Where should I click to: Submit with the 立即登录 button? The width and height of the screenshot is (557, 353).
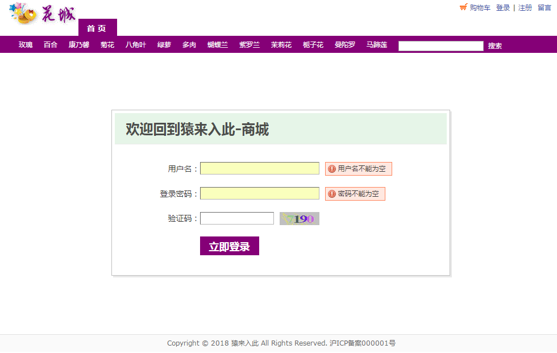[x=230, y=246]
